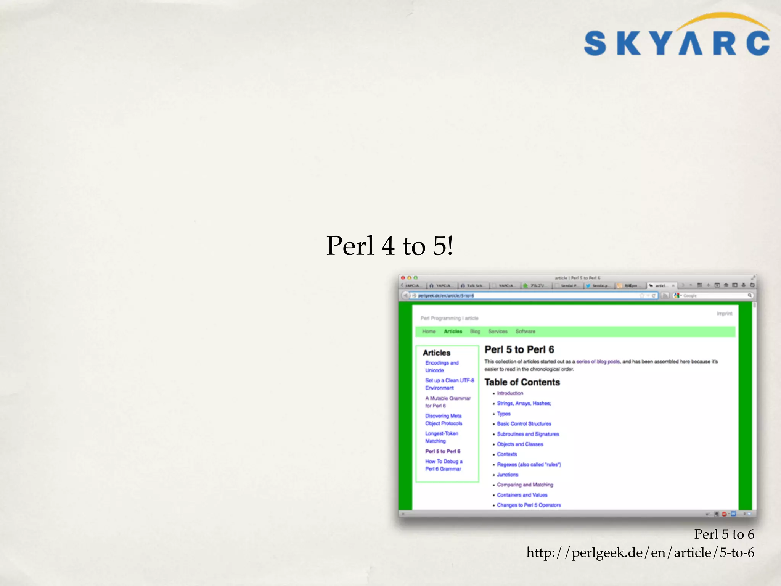Open the Subroutines and Signatures link
This screenshot has width=781, height=586.
pyautogui.click(x=527, y=434)
